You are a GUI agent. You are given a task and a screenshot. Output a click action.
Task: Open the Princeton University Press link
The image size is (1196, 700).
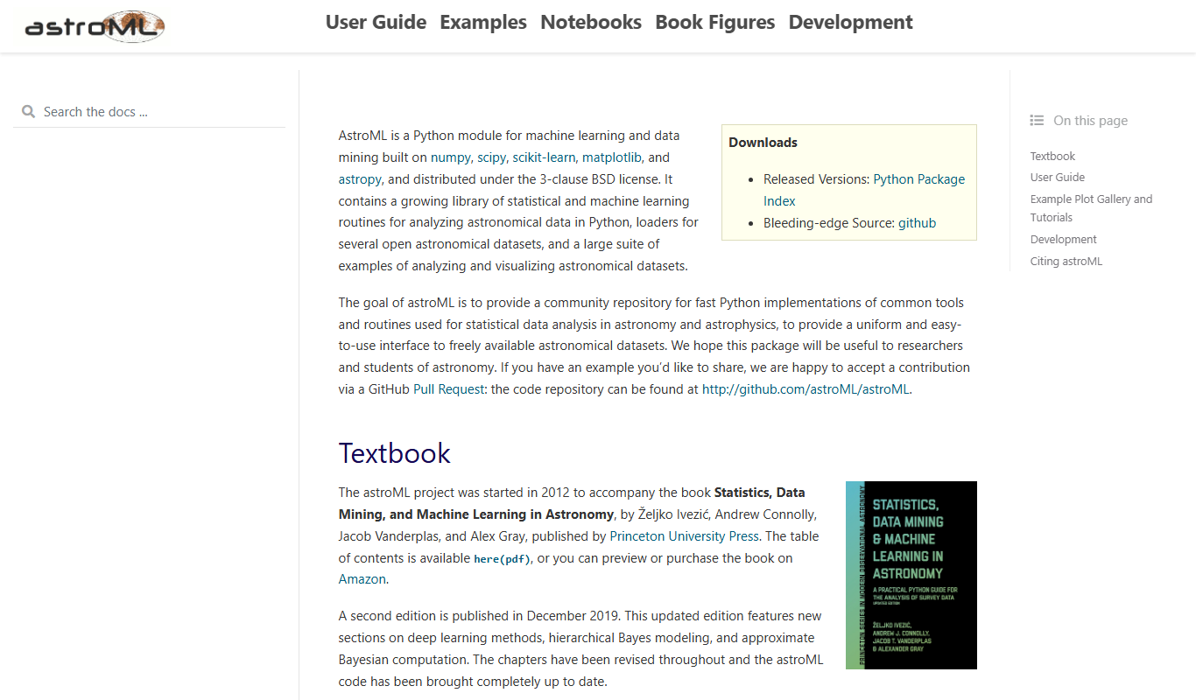tap(684, 536)
